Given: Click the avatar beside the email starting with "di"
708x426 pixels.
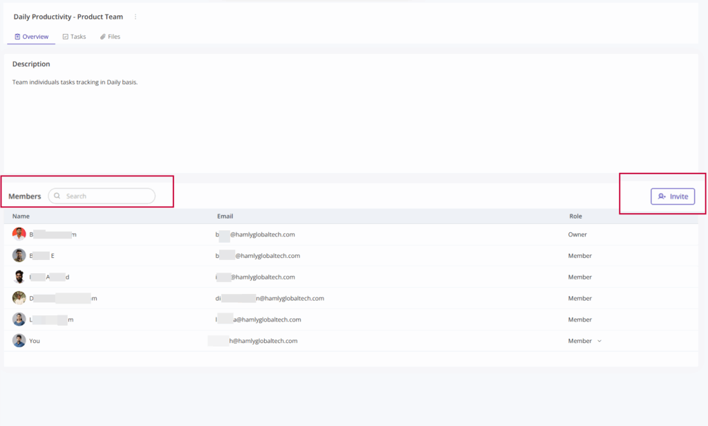Looking at the screenshot, I should click(19, 298).
